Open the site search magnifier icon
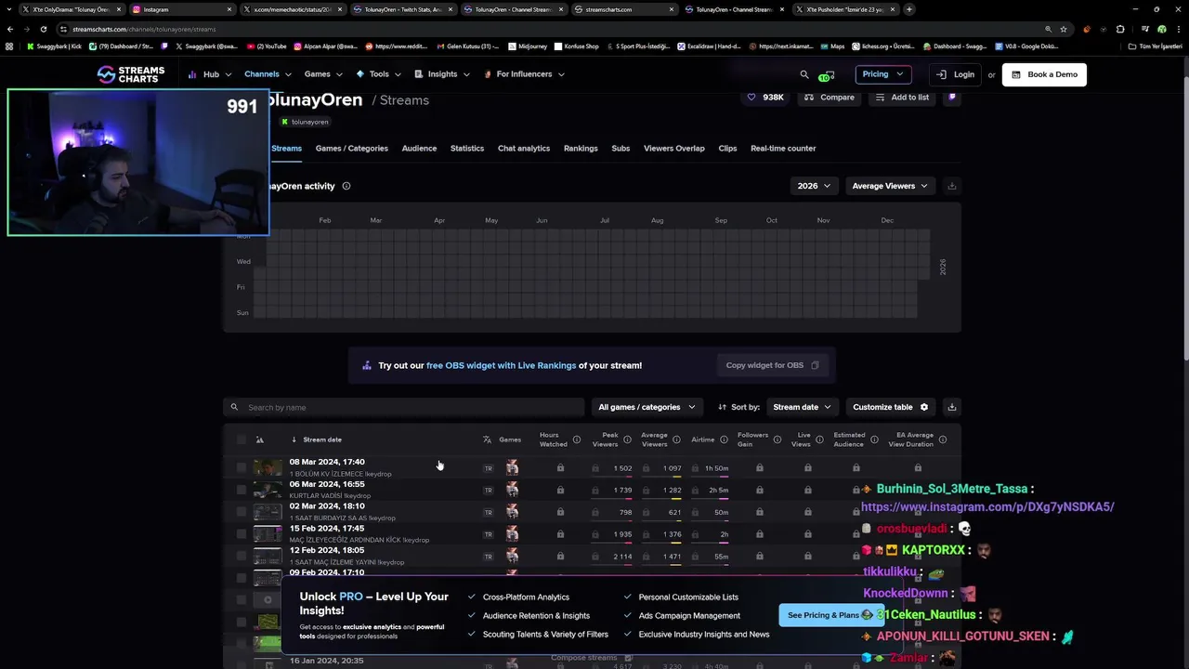 [804, 74]
